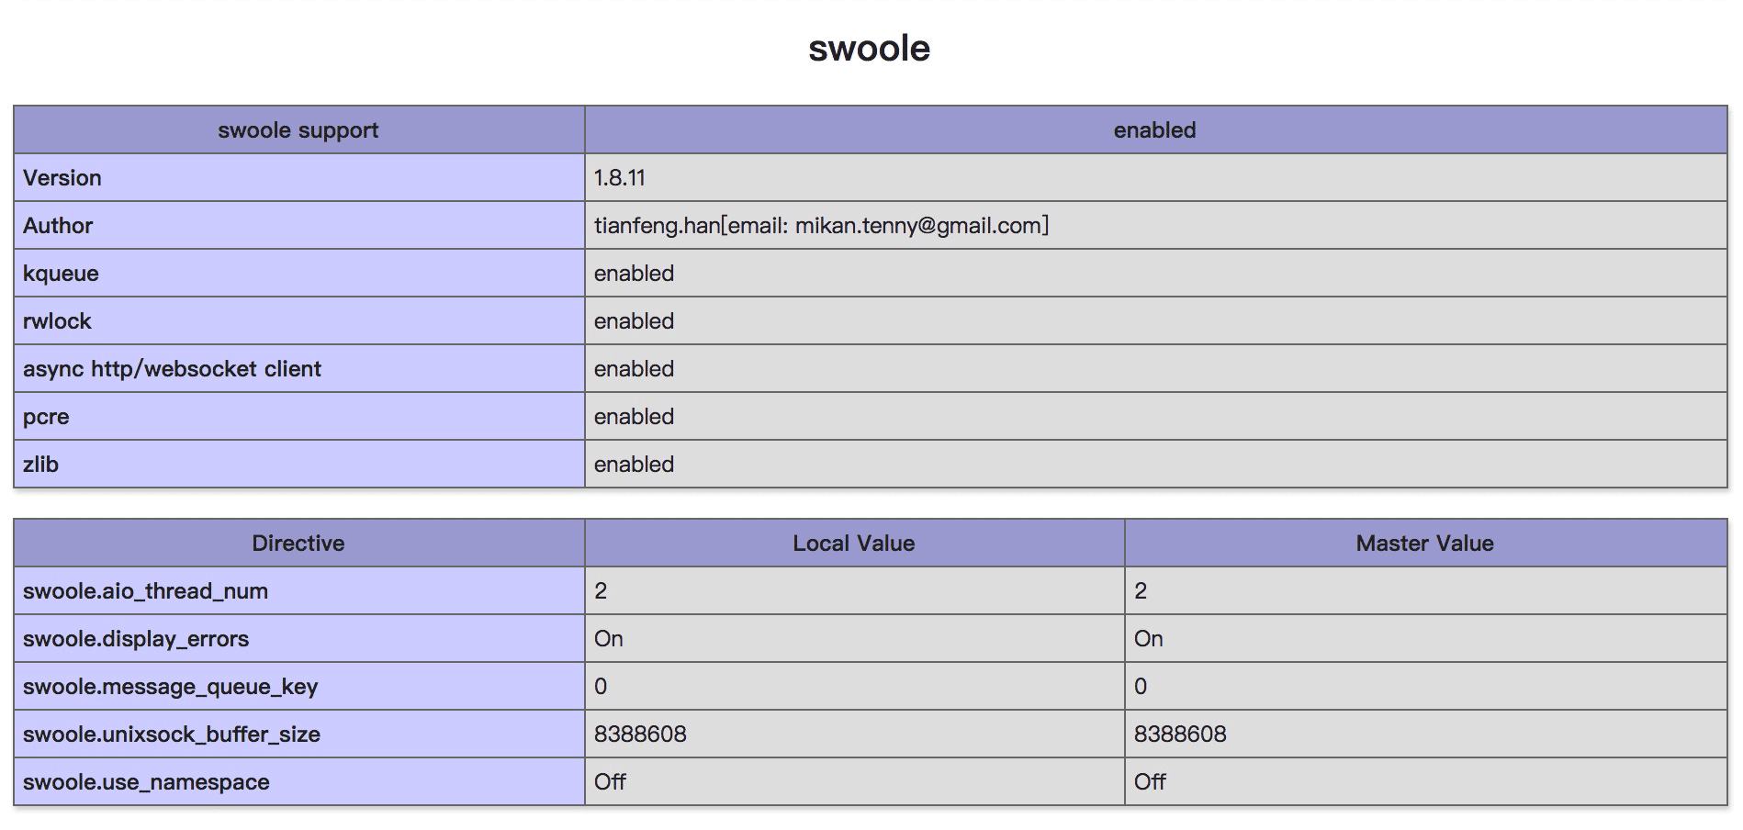
Task: Click the rwlock enabled value
Action: coord(634,321)
